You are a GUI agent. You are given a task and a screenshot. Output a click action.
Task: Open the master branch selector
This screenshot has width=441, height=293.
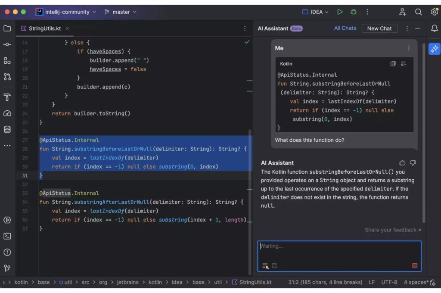pyautogui.click(x=120, y=12)
